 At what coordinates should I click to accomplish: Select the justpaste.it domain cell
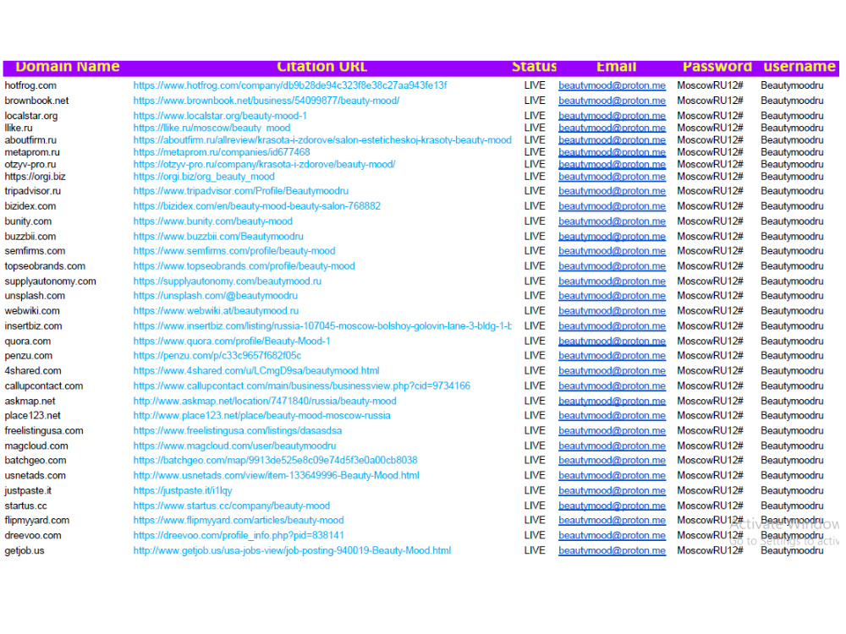point(28,490)
